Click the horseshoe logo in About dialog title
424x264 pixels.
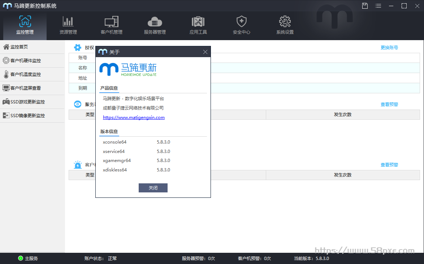coord(103,52)
